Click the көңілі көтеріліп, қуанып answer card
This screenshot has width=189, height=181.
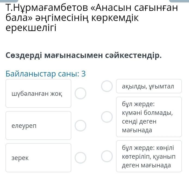pos(149,156)
